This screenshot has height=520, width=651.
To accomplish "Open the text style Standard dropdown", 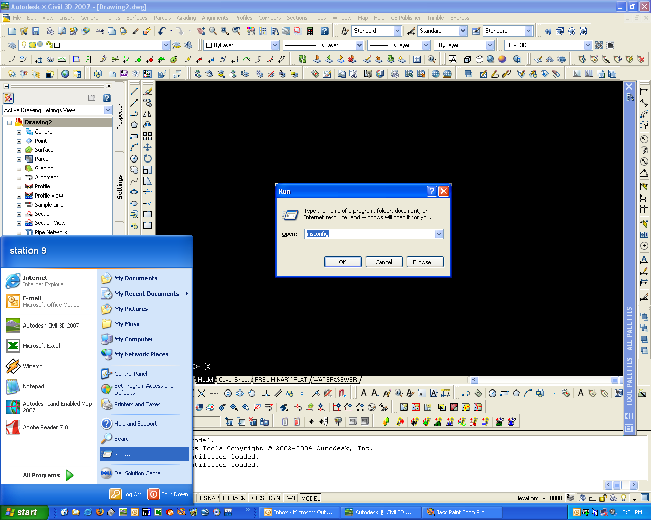I will [x=397, y=31].
